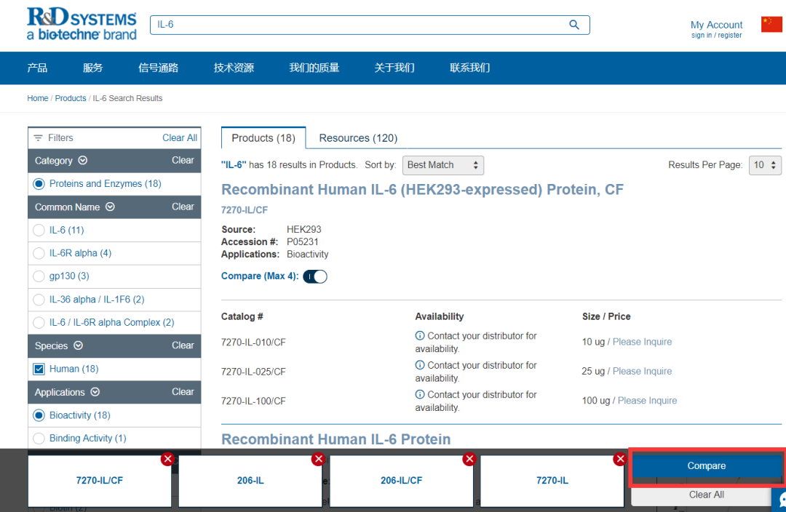Viewport: 786px width, 512px height.
Task: Click the search magnifier icon
Action: (574, 25)
